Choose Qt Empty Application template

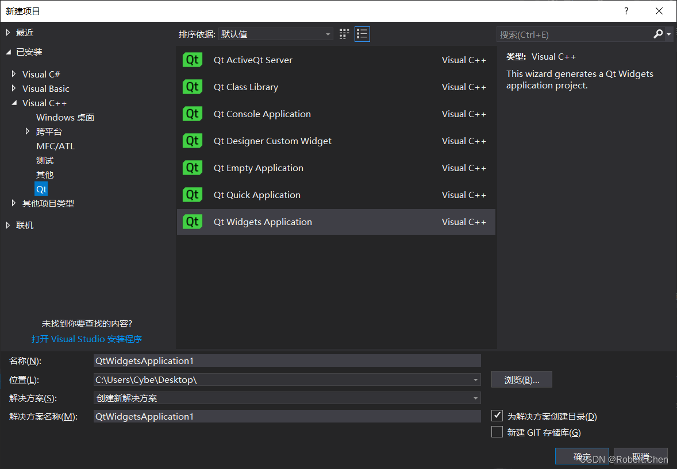[x=336, y=168]
